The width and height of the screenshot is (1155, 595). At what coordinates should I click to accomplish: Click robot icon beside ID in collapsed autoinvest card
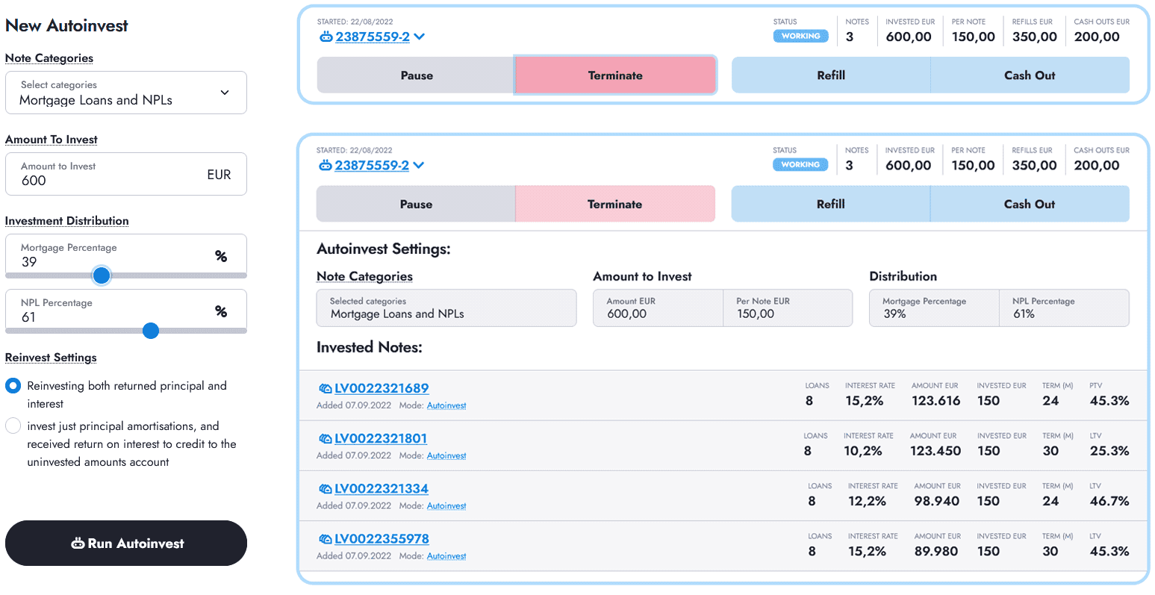point(326,37)
